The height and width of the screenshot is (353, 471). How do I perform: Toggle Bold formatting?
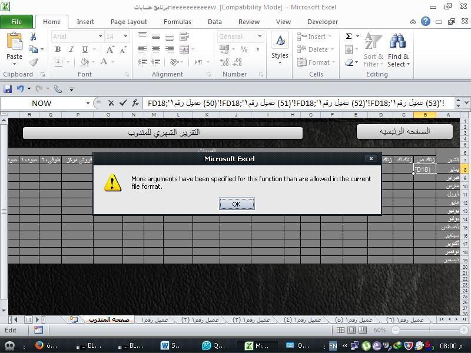coord(58,49)
